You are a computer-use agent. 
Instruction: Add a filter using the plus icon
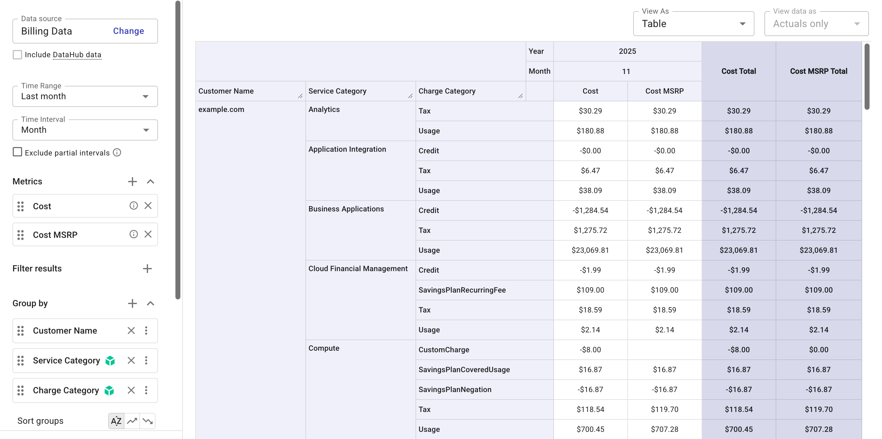(147, 268)
